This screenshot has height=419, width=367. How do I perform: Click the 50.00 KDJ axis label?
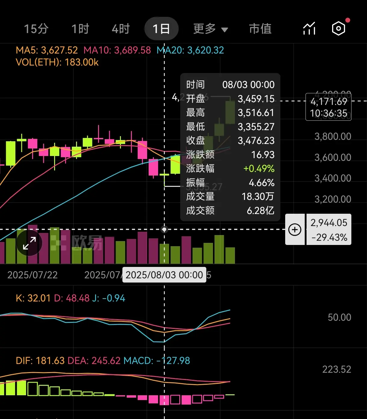coord(339,317)
